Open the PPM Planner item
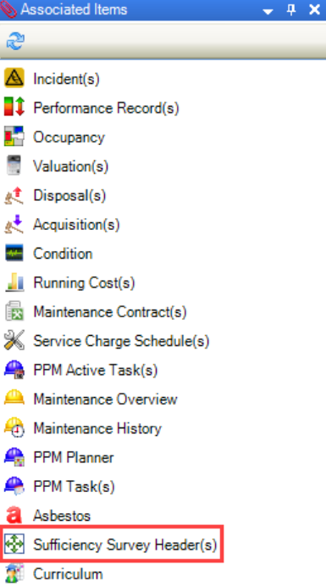326x587 pixels. 74,457
